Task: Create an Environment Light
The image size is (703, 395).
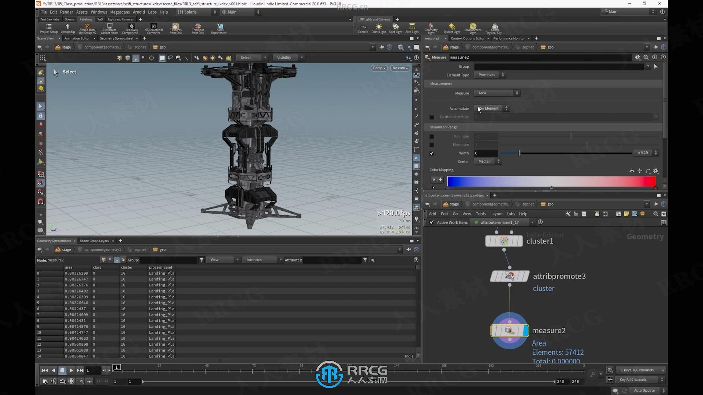Action: click(473, 29)
